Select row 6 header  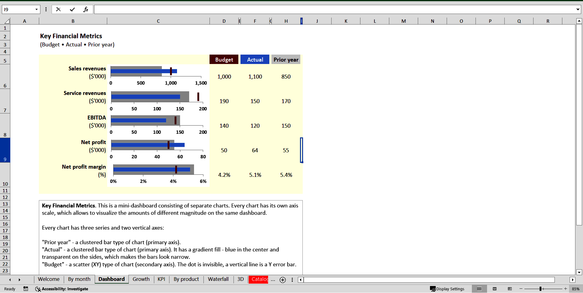point(5,76)
